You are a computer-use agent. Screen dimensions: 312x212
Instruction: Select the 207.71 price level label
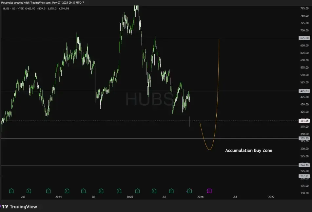(304, 176)
